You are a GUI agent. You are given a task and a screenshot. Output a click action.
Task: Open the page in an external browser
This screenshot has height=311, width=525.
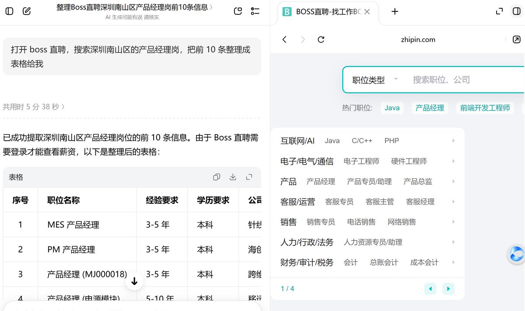pyautogui.click(x=516, y=40)
